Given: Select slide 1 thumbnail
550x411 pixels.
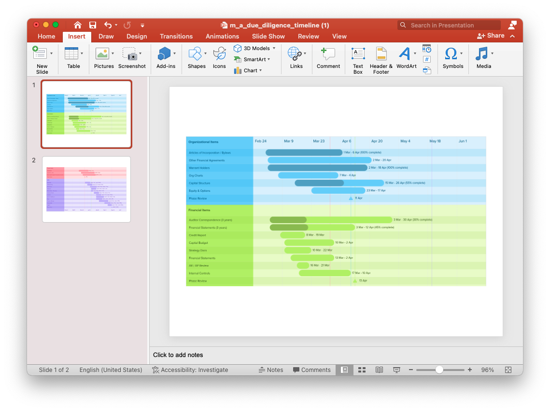Looking at the screenshot, I should [x=86, y=114].
